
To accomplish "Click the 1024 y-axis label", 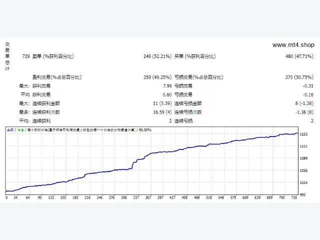I will 303,183.
